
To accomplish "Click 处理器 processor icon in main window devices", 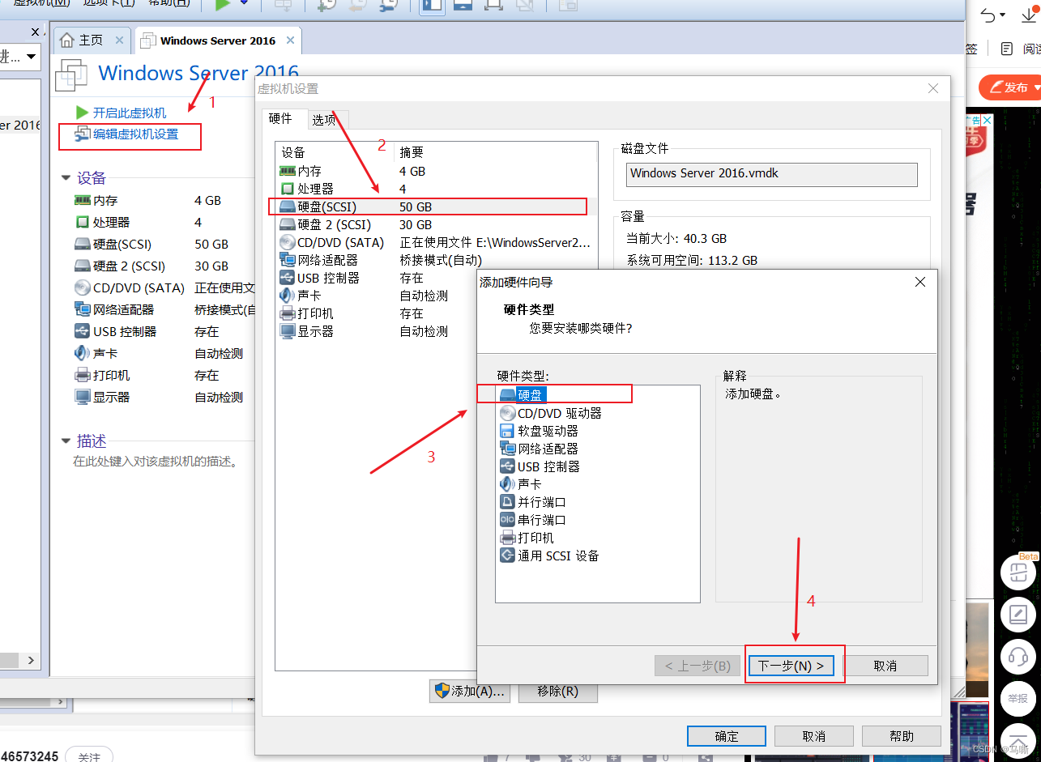I will (82, 222).
